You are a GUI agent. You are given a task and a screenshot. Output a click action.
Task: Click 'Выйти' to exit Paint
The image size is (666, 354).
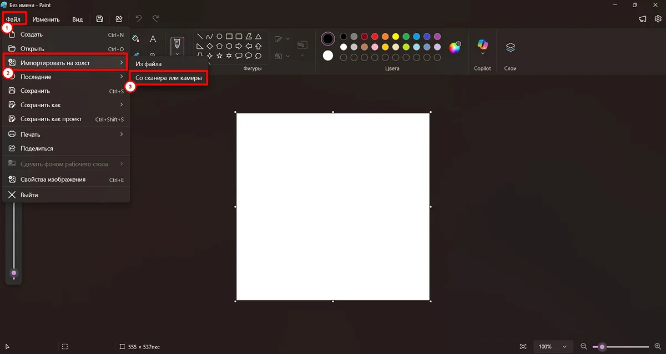pos(29,195)
